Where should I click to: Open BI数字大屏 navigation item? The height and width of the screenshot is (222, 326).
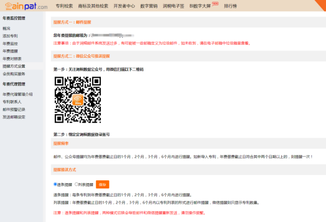pos(200,6)
